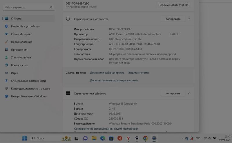Viewport: 232px width, 143px height.
Task: Open File Explorer from the taskbar
Action: pos(94,138)
